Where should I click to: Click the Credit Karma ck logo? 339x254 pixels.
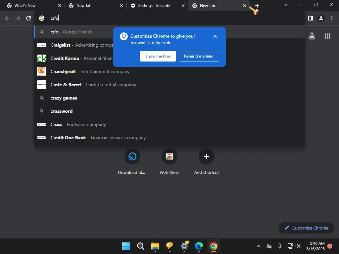(42, 58)
